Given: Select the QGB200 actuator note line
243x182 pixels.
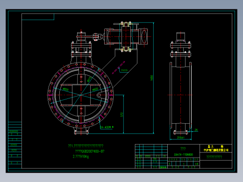Looking at the screenshot, I should pyautogui.click(x=90, y=151).
